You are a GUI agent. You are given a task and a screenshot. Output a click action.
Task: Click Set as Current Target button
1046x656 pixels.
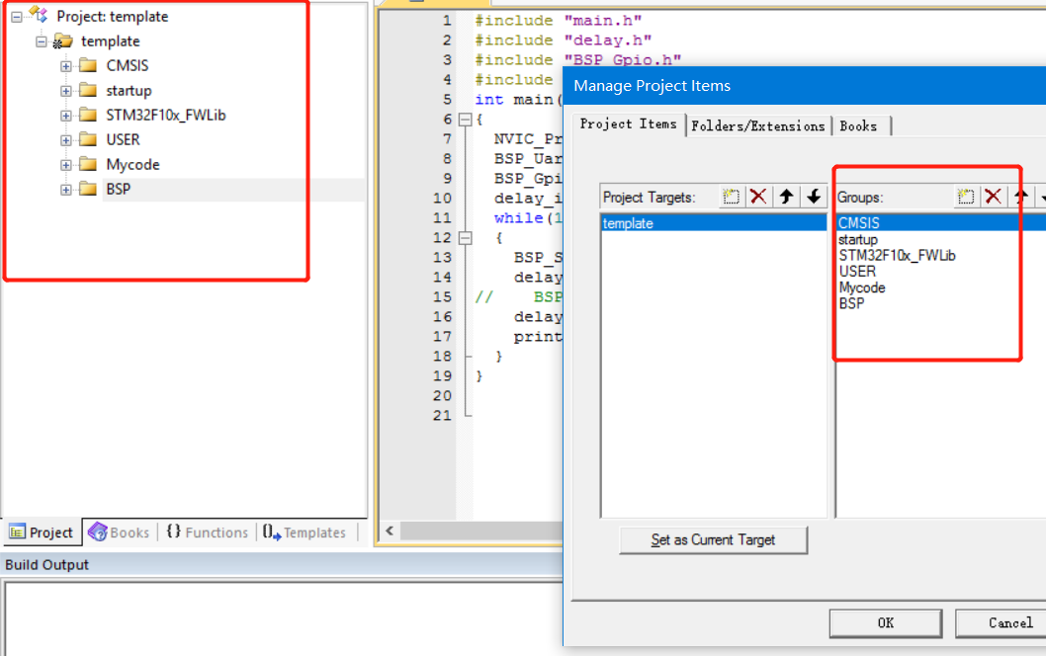713,540
